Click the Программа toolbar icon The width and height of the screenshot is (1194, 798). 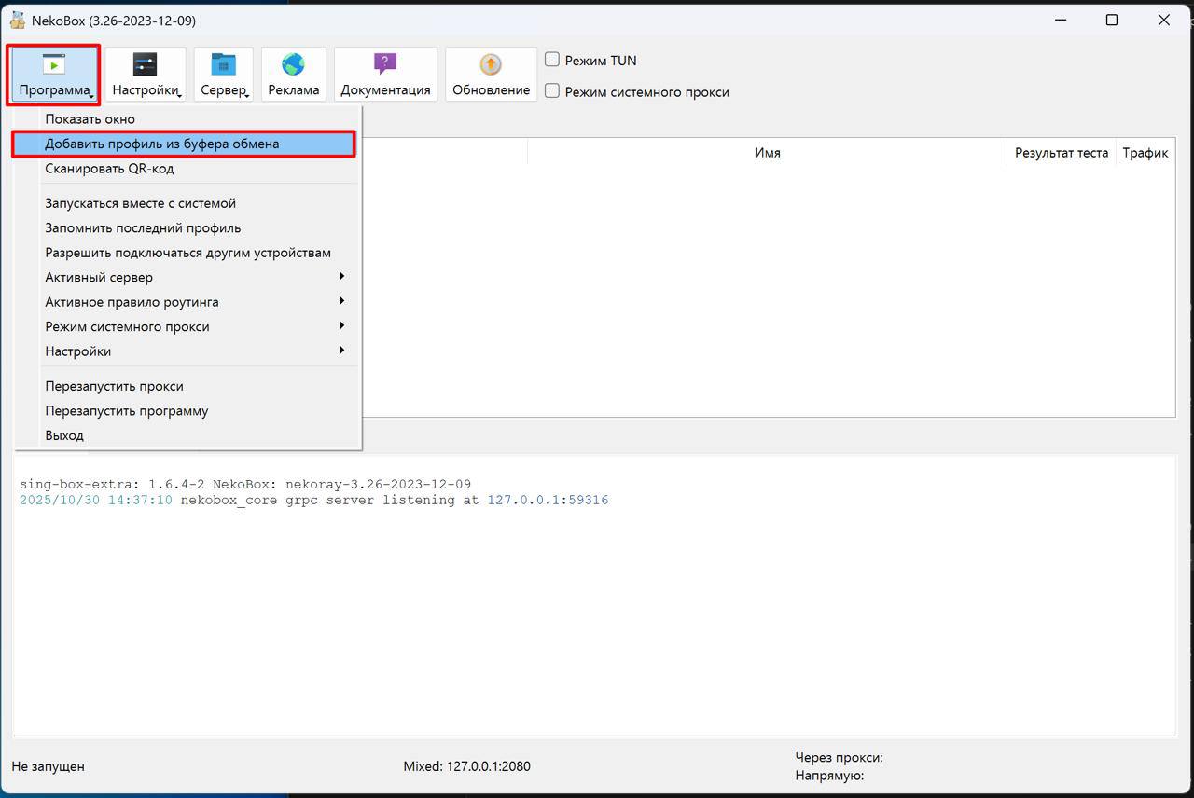53,65
